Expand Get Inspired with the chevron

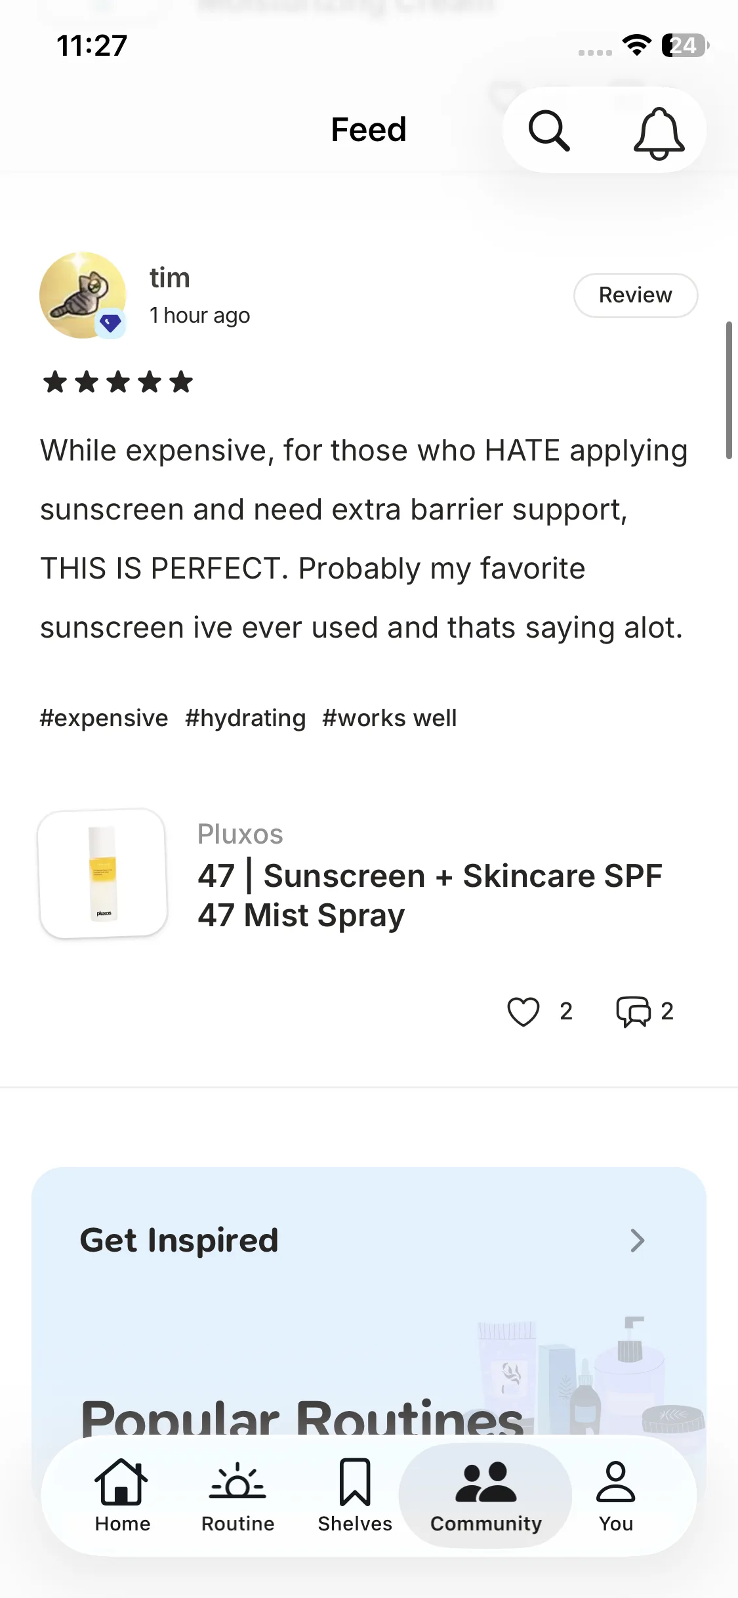coord(637,1240)
